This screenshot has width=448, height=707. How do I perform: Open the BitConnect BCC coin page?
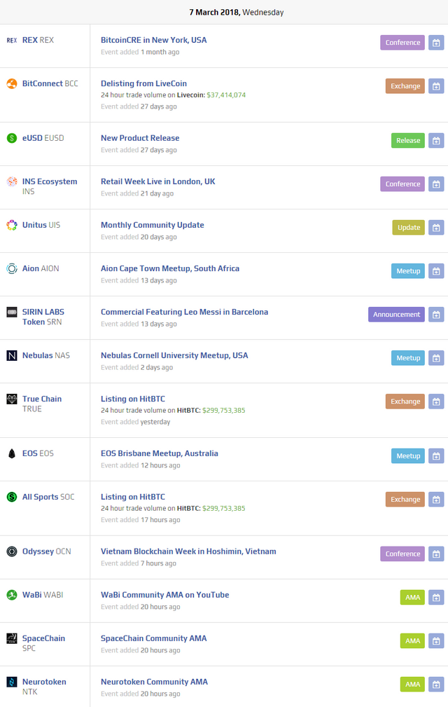(50, 83)
